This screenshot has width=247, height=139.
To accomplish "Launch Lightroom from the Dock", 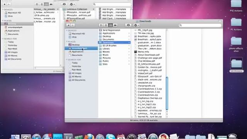I will click(x=68, y=136).
